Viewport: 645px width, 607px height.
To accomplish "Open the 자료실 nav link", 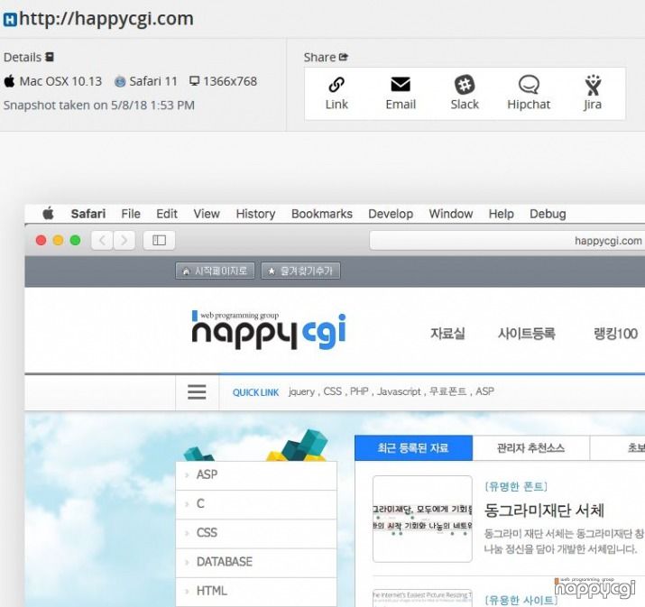I will coord(447,334).
